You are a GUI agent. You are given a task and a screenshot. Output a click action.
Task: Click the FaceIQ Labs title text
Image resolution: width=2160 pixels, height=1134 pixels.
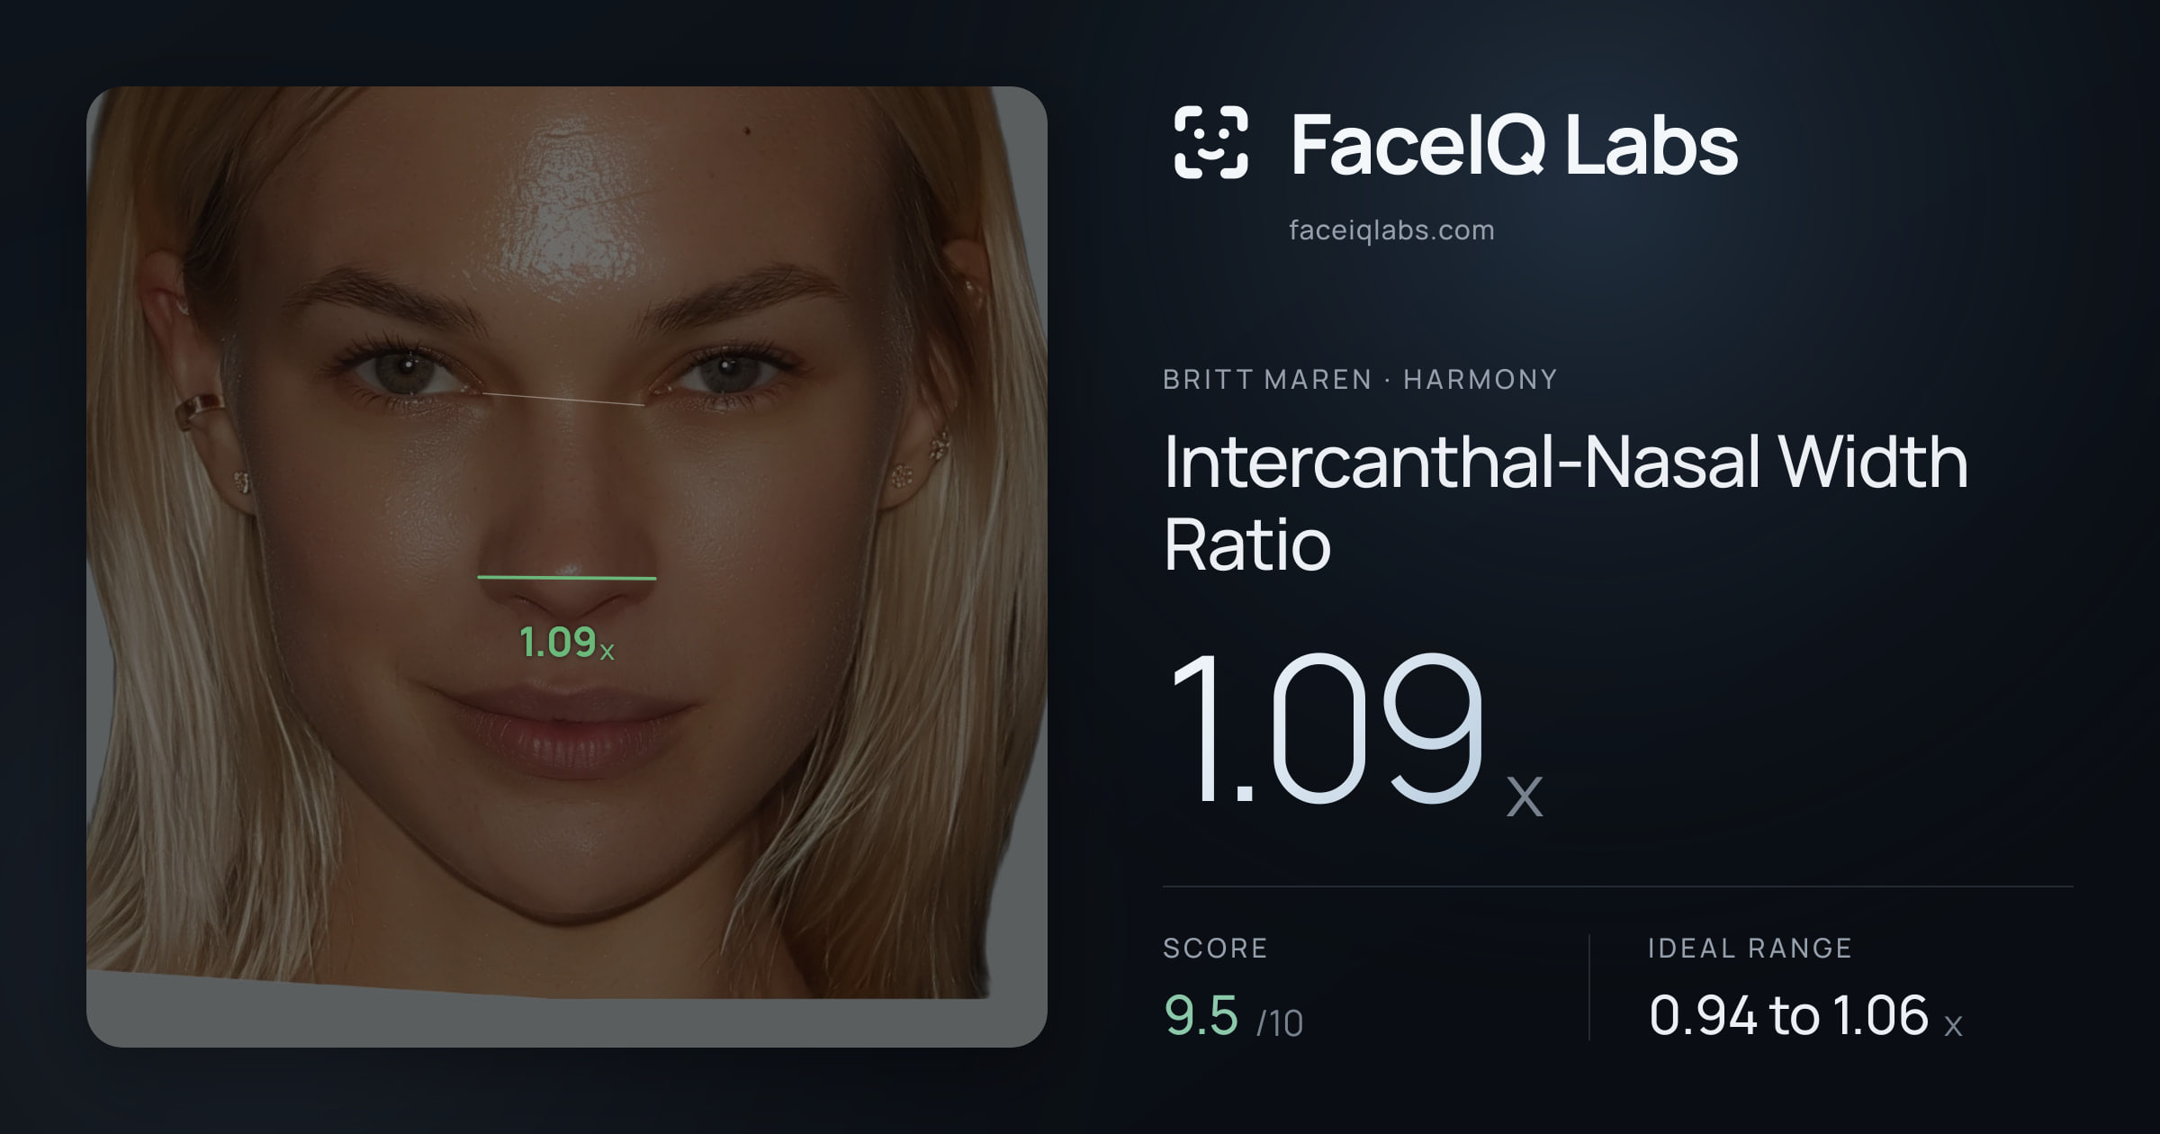point(1514,145)
